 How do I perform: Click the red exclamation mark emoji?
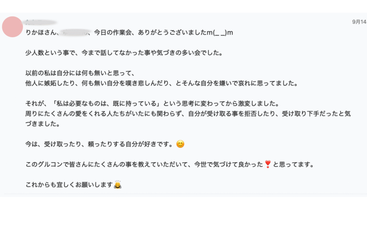(x=267, y=164)
